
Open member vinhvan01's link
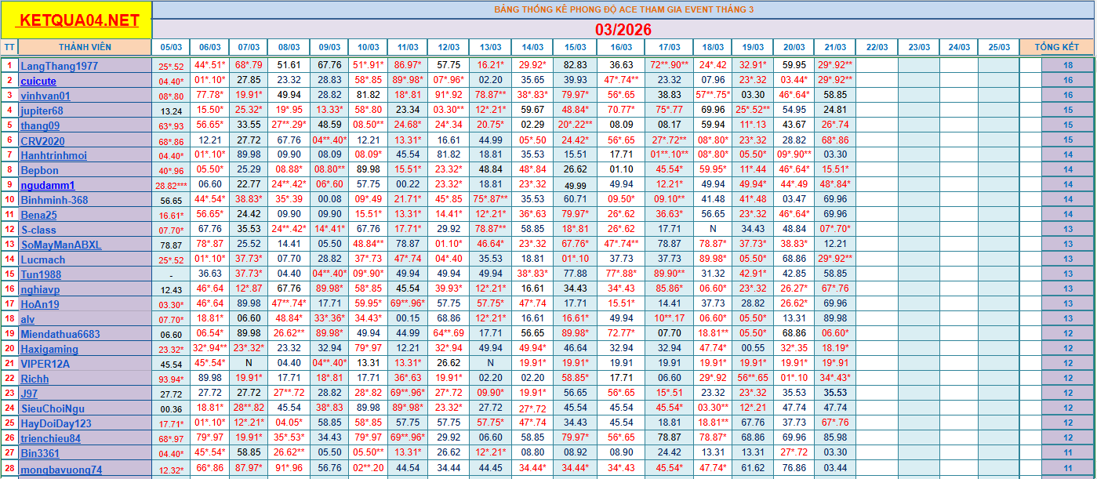pyautogui.click(x=45, y=96)
